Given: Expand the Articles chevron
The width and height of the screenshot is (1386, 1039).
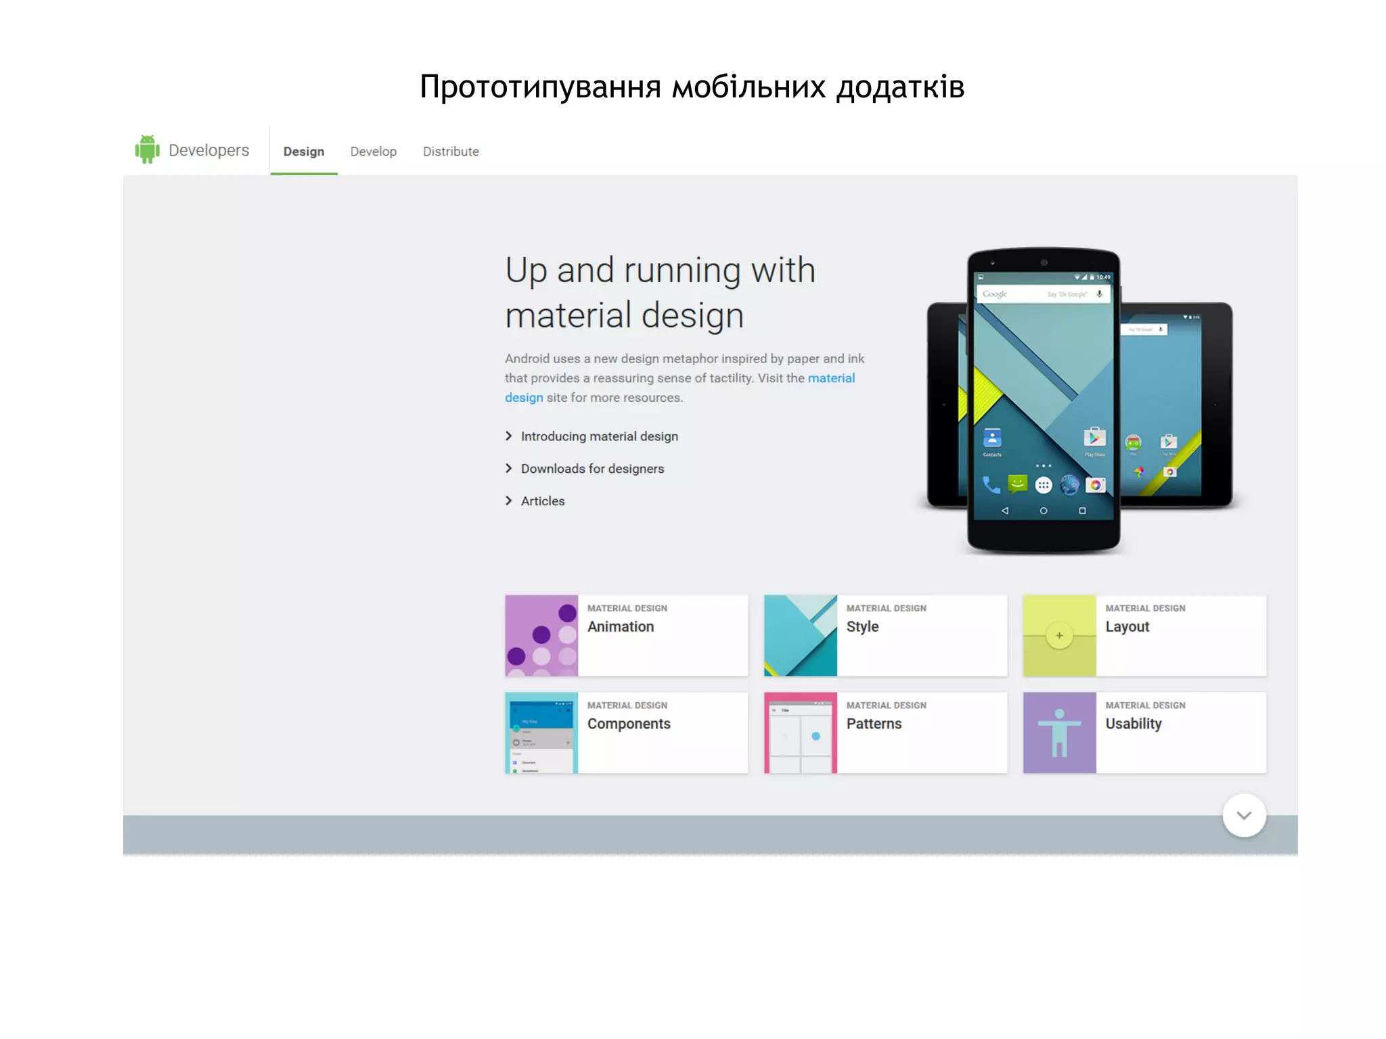Looking at the screenshot, I should coord(509,501).
